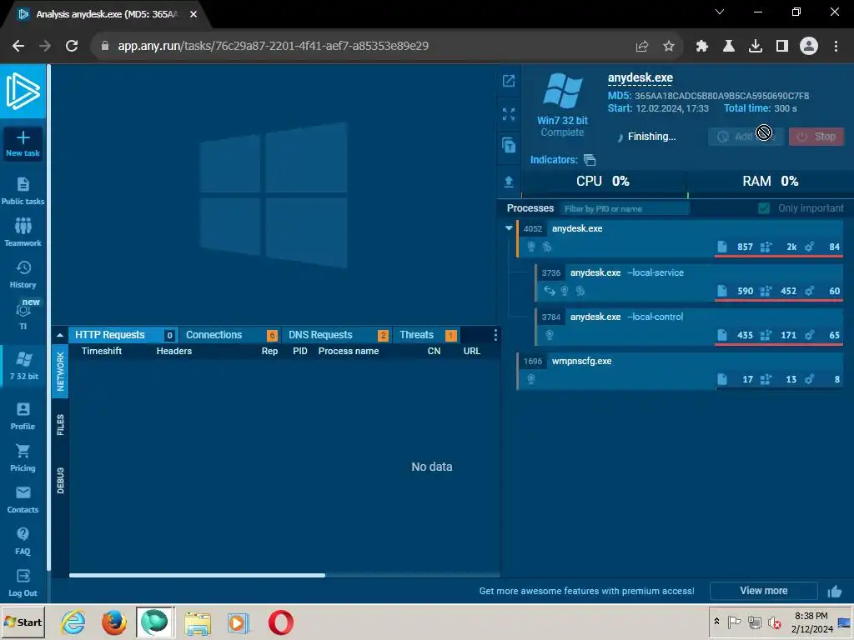Open the Teamwork section
Screen dimensions: 854x640
coord(23,232)
